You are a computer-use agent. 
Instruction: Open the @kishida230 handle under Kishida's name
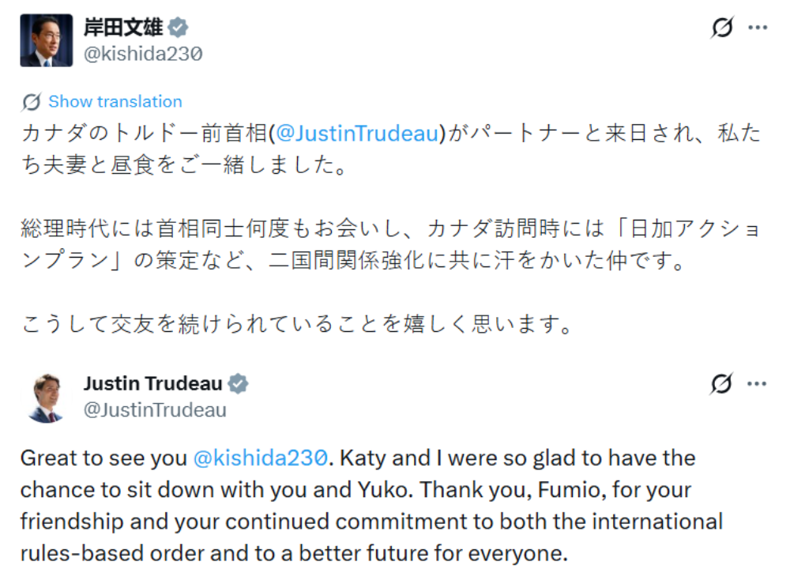coord(143,54)
